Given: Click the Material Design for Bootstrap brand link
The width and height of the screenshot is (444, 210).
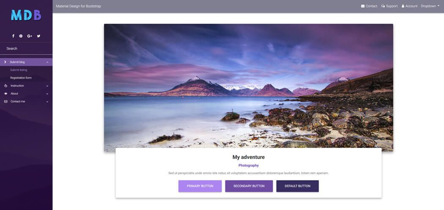Looking at the screenshot, I should [78, 6].
